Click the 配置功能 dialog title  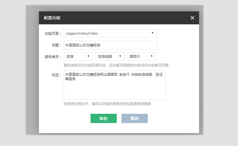[x=52, y=18]
